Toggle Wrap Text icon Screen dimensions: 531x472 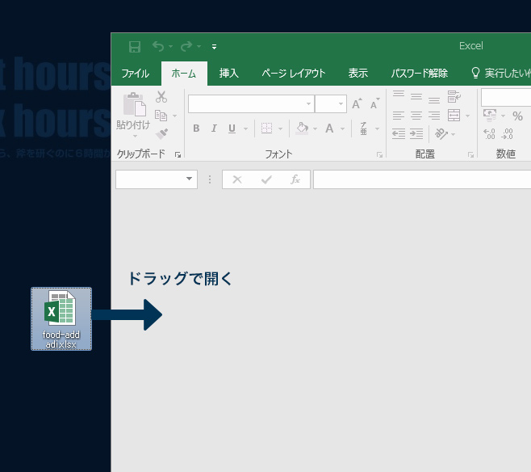pyautogui.click(x=454, y=97)
